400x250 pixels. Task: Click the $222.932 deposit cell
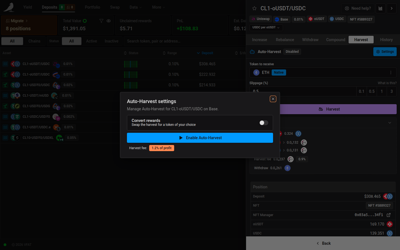point(207,74)
